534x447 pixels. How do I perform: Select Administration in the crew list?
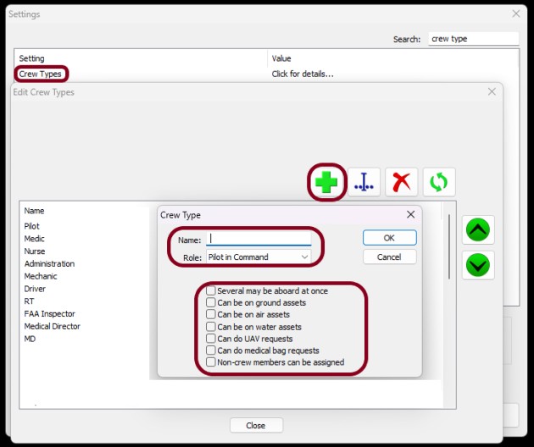[x=49, y=263]
